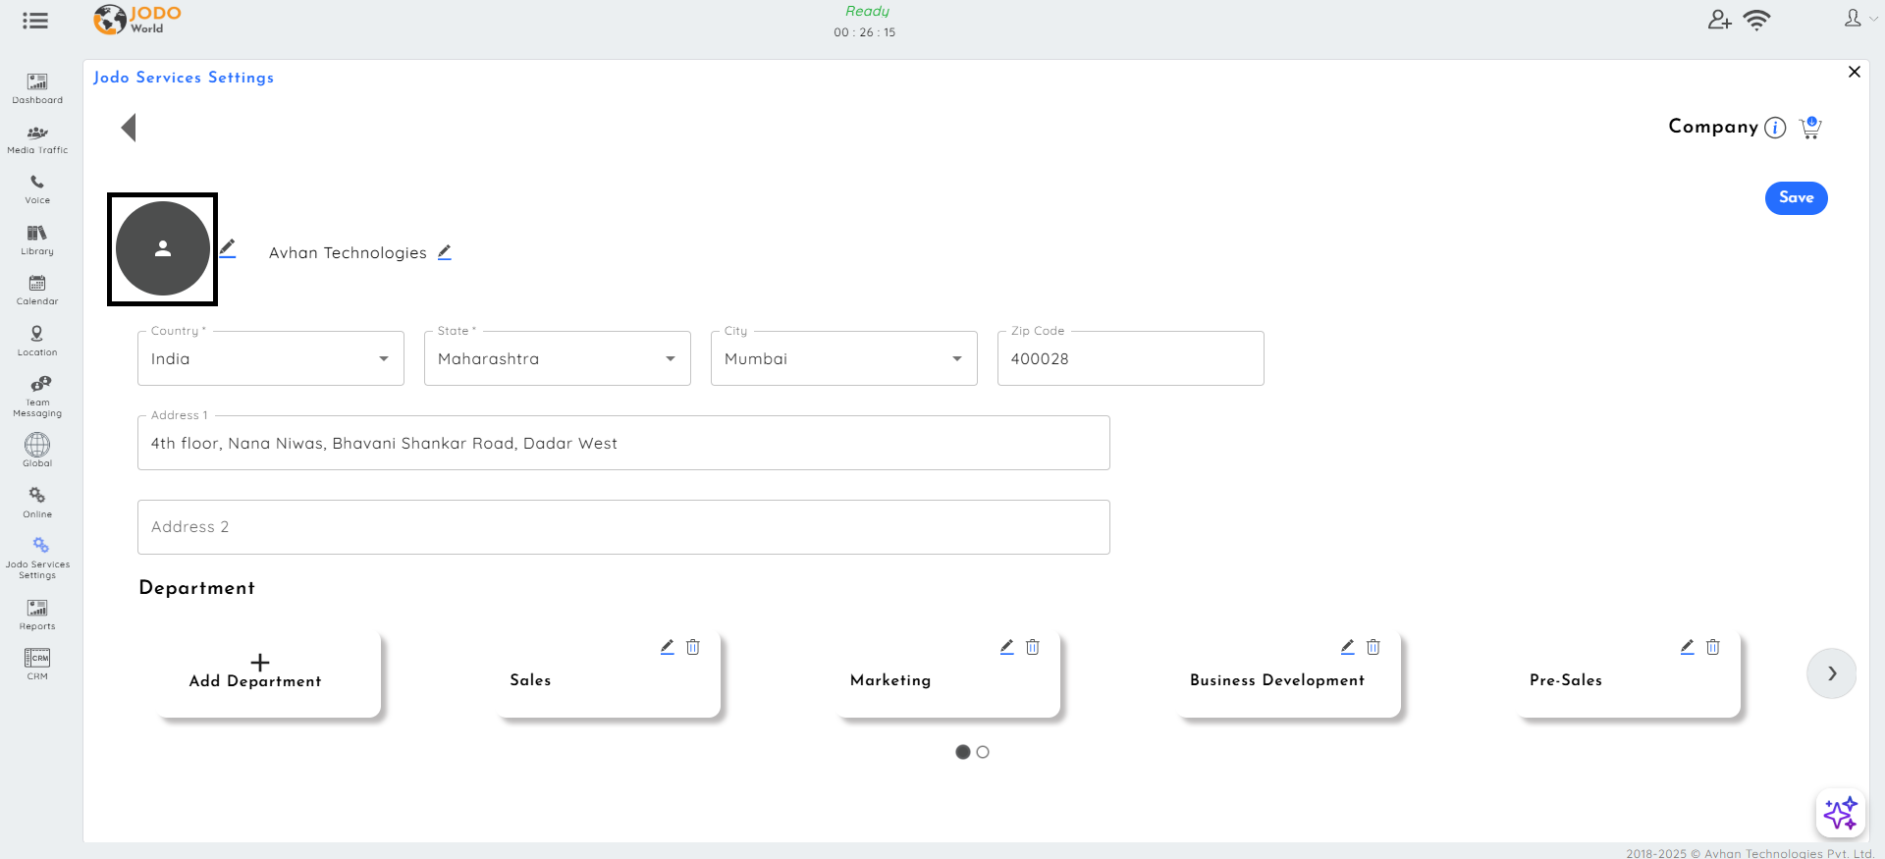Screen dimensions: 1885x859
Task: Click the Zip Code field
Action: pyautogui.click(x=1131, y=358)
